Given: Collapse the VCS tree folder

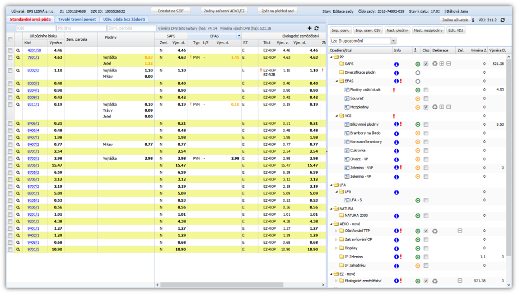Looking at the screenshot, I should point(337,116).
